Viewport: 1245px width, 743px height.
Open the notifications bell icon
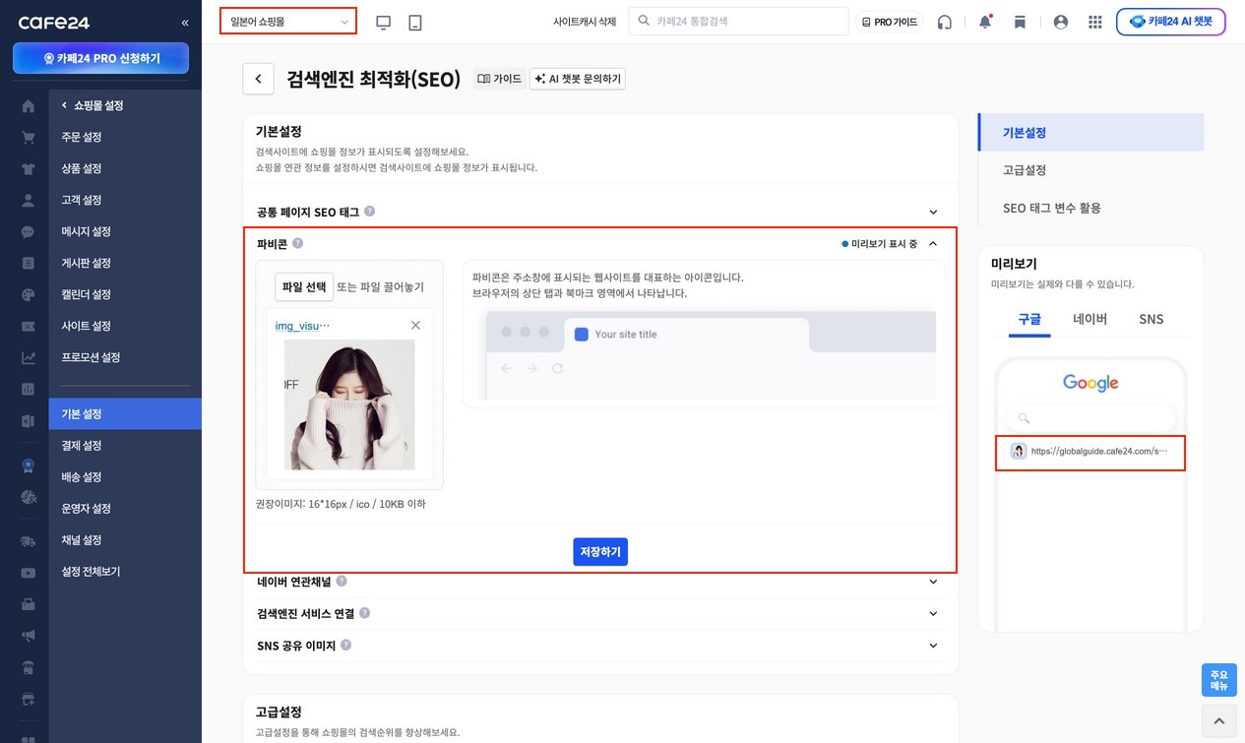pos(985,22)
